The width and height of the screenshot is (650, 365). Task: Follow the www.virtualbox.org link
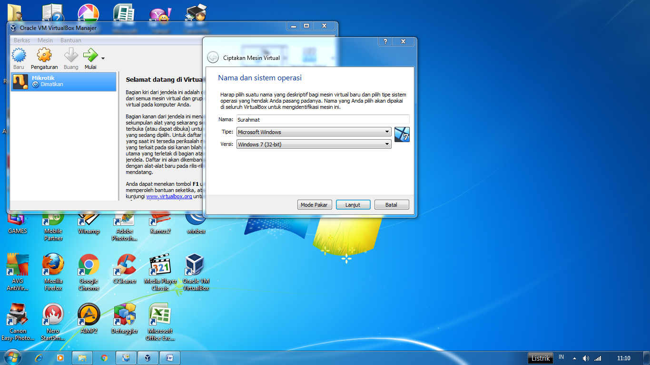(x=169, y=196)
